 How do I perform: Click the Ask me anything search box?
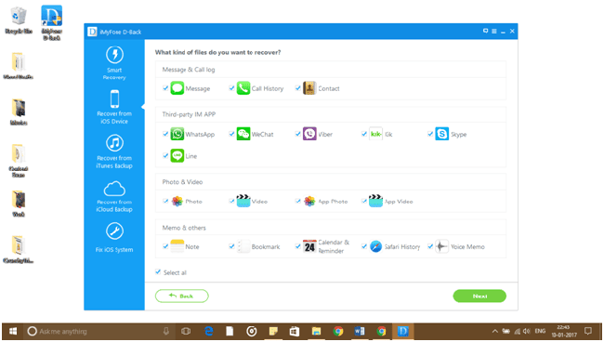(x=98, y=331)
